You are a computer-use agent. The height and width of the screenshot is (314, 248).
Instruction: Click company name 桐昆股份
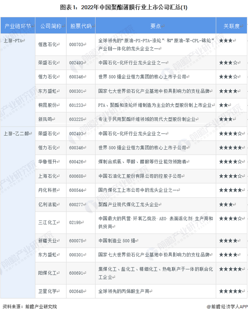click(x=47, y=105)
